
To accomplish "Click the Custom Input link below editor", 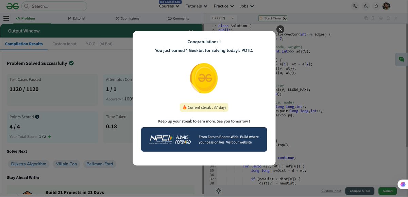I will click(x=331, y=191).
